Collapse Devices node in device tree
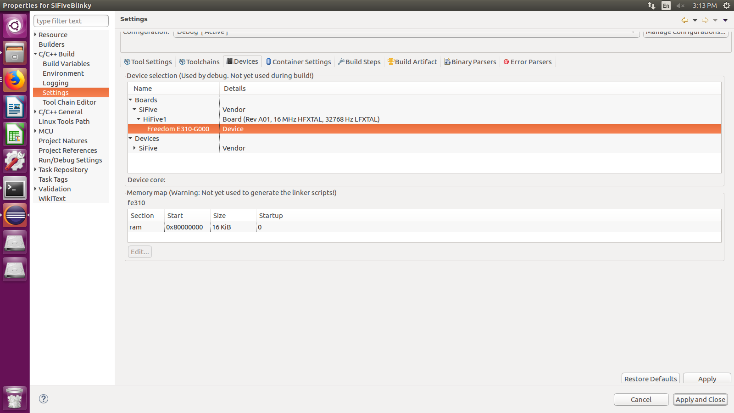The width and height of the screenshot is (734, 413). [x=130, y=138]
